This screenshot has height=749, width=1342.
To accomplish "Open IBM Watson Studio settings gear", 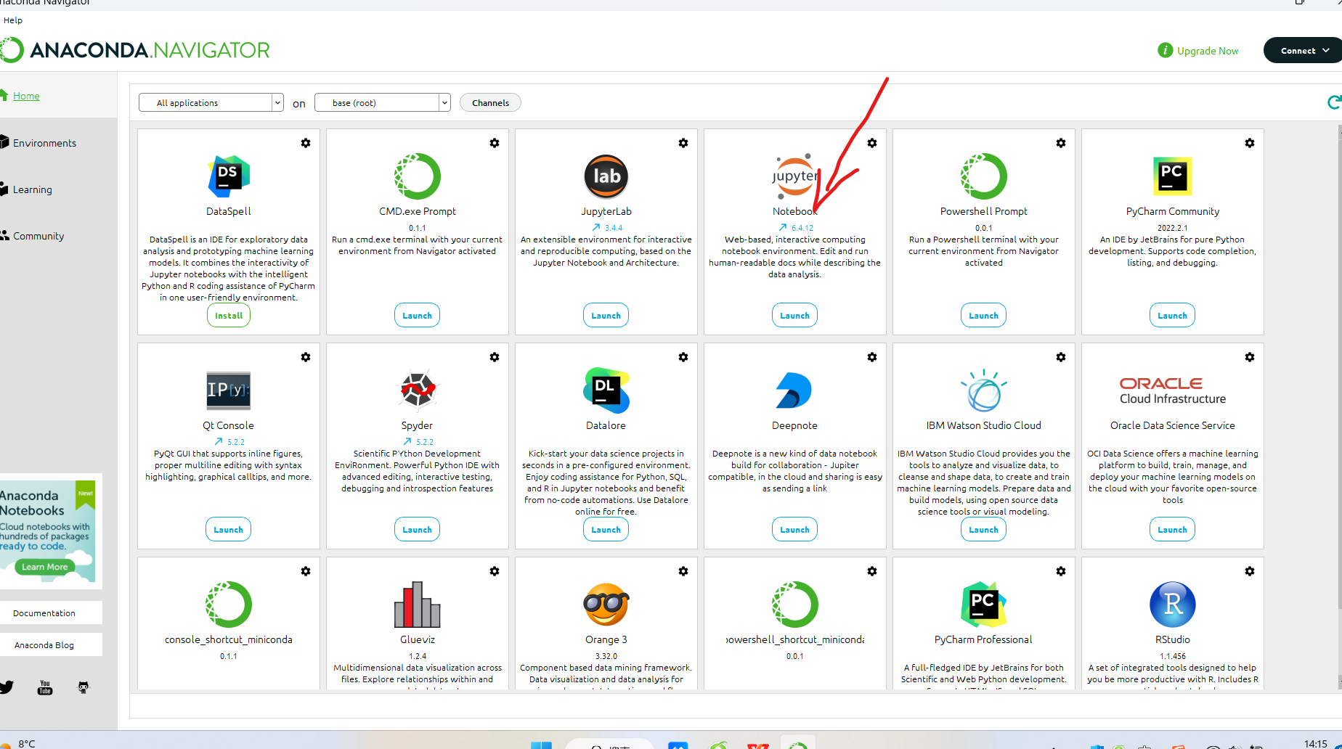I will [1061, 357].
